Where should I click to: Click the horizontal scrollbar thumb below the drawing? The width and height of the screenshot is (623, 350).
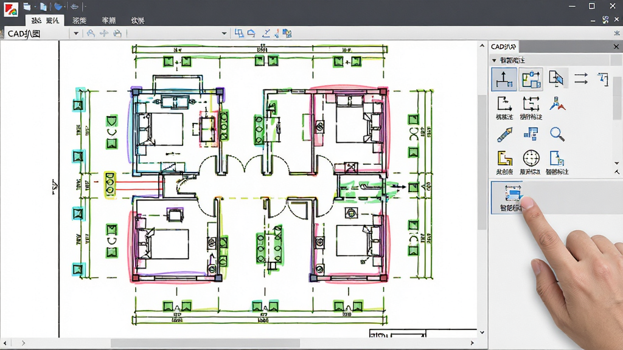click(x=205, y=343)
